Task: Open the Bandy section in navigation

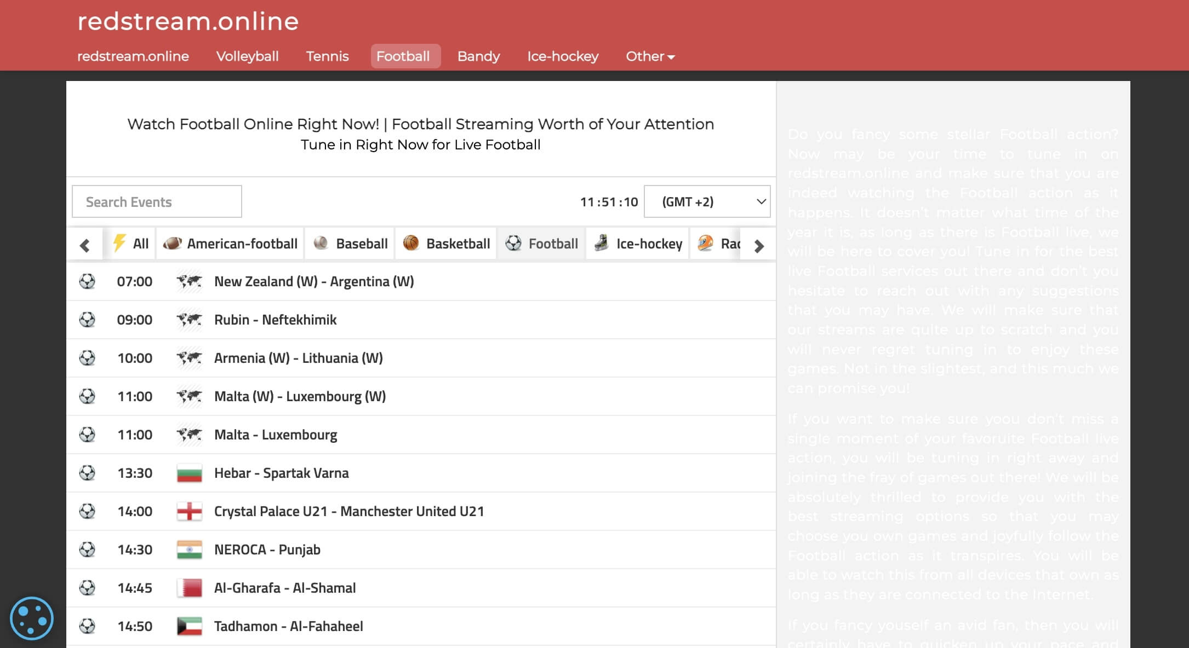Action: coord(478,56)
